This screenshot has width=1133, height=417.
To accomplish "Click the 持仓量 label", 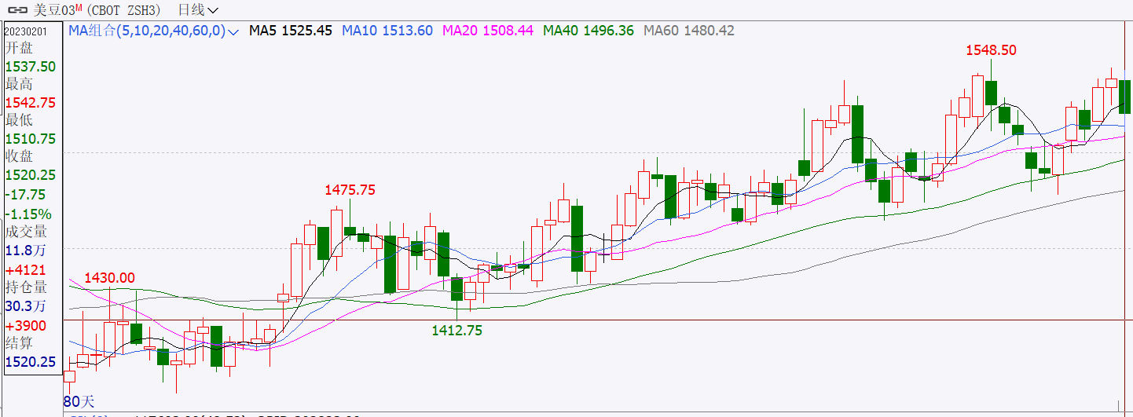I will point(27,287).
